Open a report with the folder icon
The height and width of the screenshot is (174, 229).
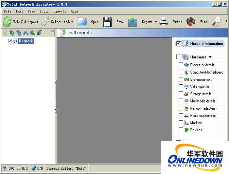(x=82, y=22)
